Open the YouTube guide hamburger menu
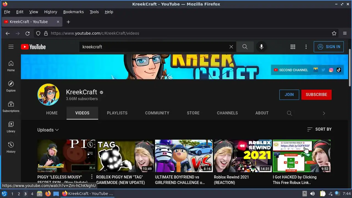This screenshot has width=352, height=198. tap(11, 47)
